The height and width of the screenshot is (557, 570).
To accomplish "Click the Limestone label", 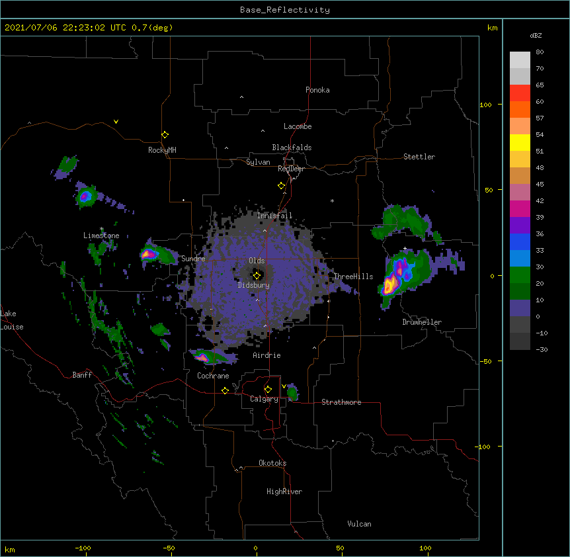I will click(101, 236).
